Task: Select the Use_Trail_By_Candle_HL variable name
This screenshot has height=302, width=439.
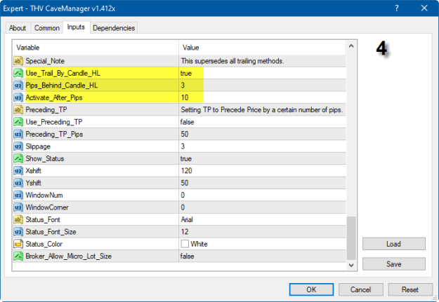Action: (63, 73)
